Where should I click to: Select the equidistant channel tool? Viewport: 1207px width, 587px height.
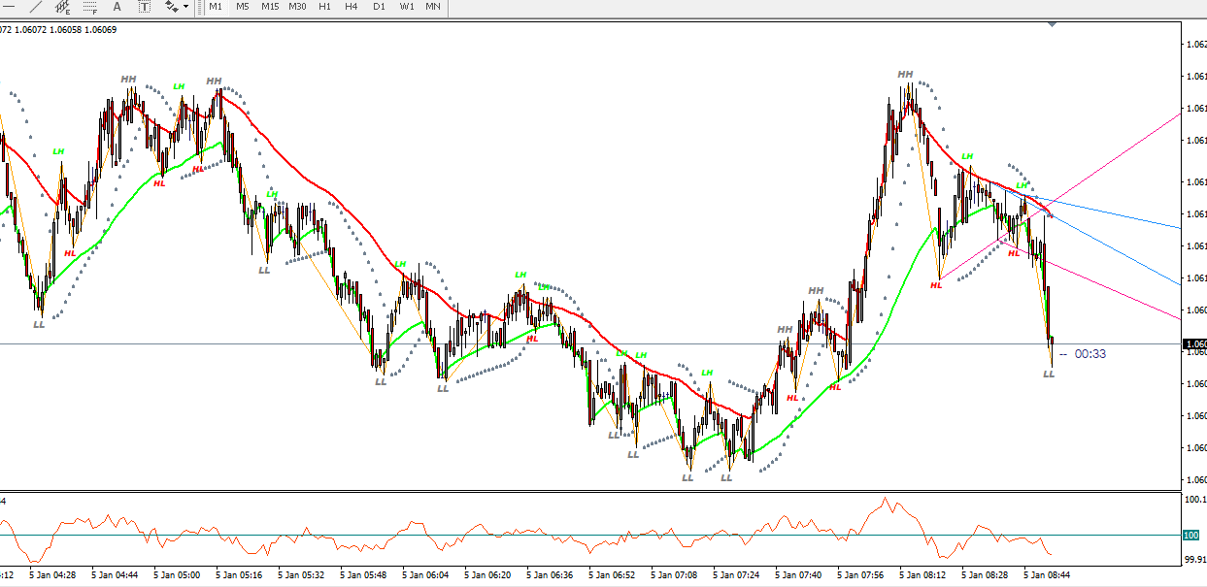tap(63, 6)
